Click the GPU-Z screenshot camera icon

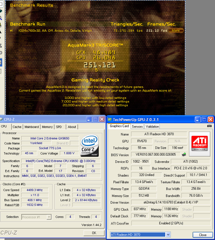coord(209,126)
